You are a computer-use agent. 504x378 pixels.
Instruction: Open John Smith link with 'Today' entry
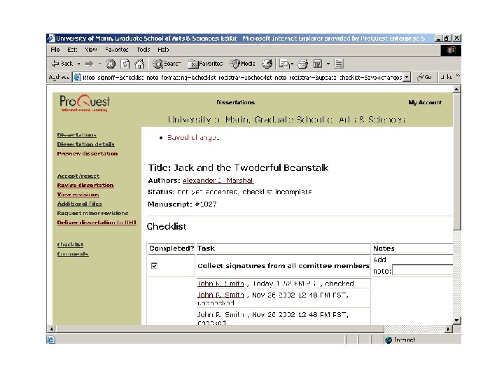pos(220,283)
